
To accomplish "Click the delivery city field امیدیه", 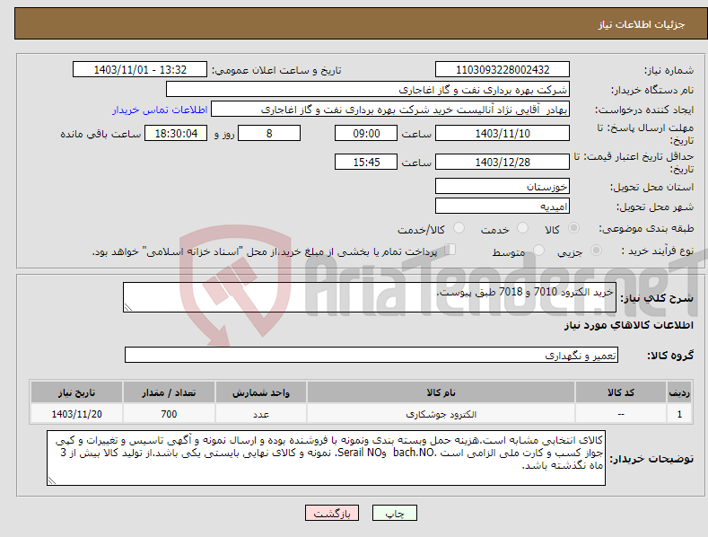I will tap(503, 207).
